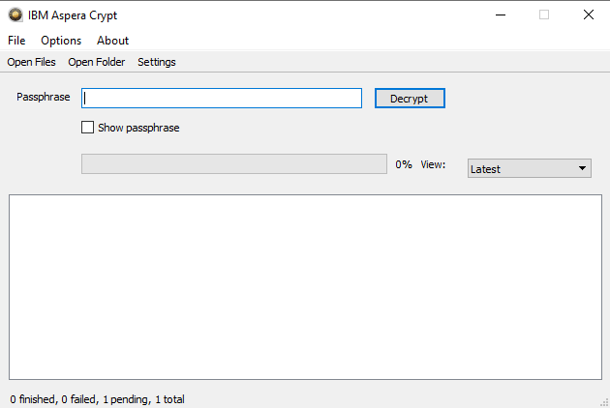This screenshot has height=408, width=610.
Task: Choose Open Folder in the toolbar
Action: [x=97, y=62]
